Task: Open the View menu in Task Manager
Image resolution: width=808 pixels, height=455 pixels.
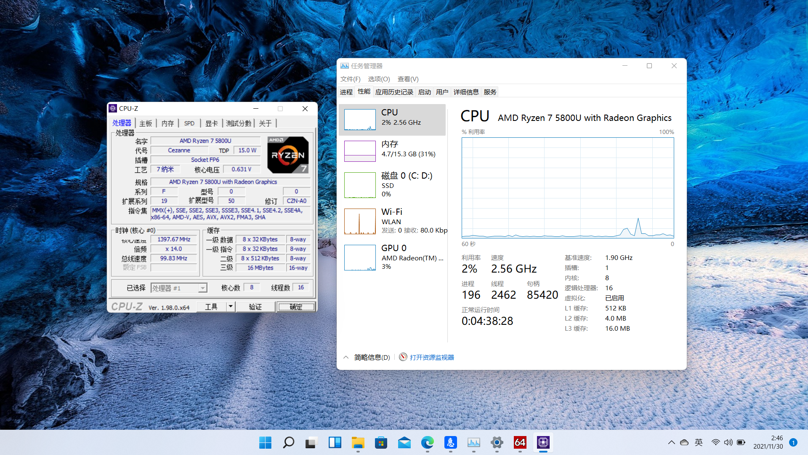Action: [408, 79]
